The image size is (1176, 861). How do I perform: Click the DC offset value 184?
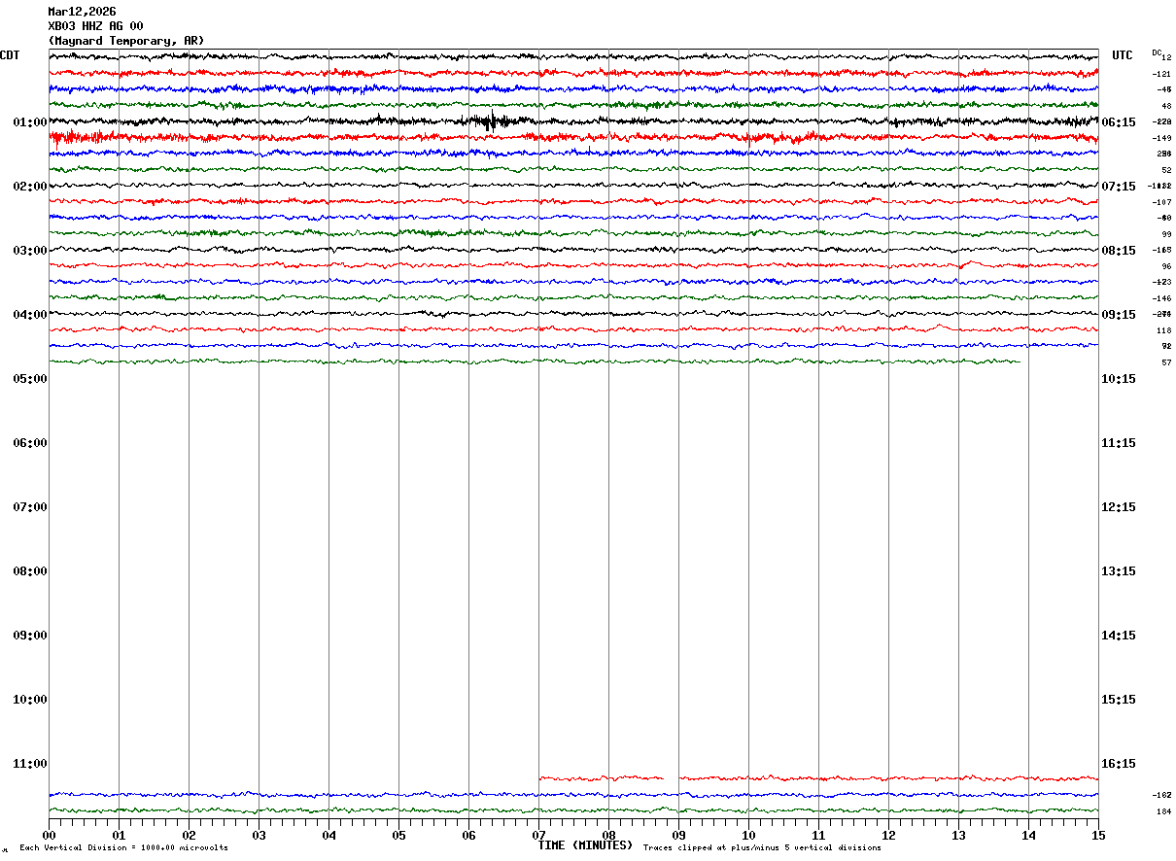coord(1163,812)
